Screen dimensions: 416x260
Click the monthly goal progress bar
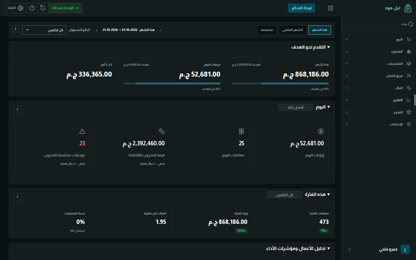pos(281,83)
